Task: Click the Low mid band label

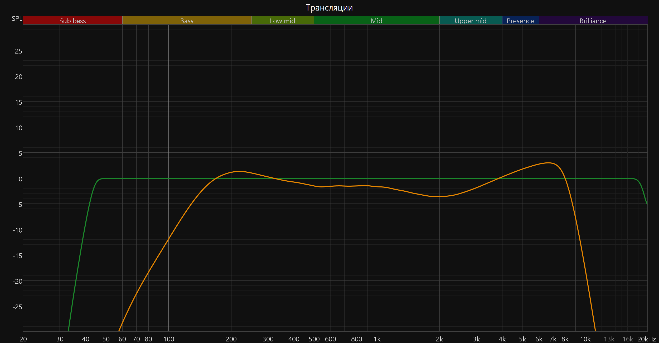Action: 282,21
